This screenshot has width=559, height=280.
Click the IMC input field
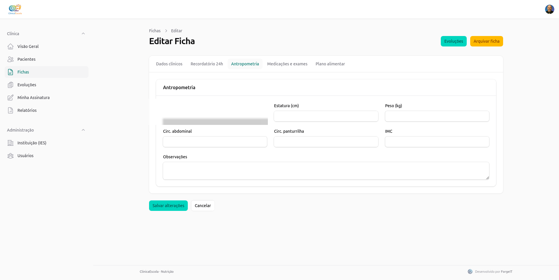point(437,142)
